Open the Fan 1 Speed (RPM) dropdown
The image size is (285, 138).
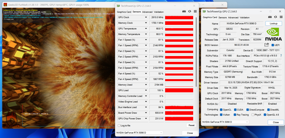[x=146, y=45]
